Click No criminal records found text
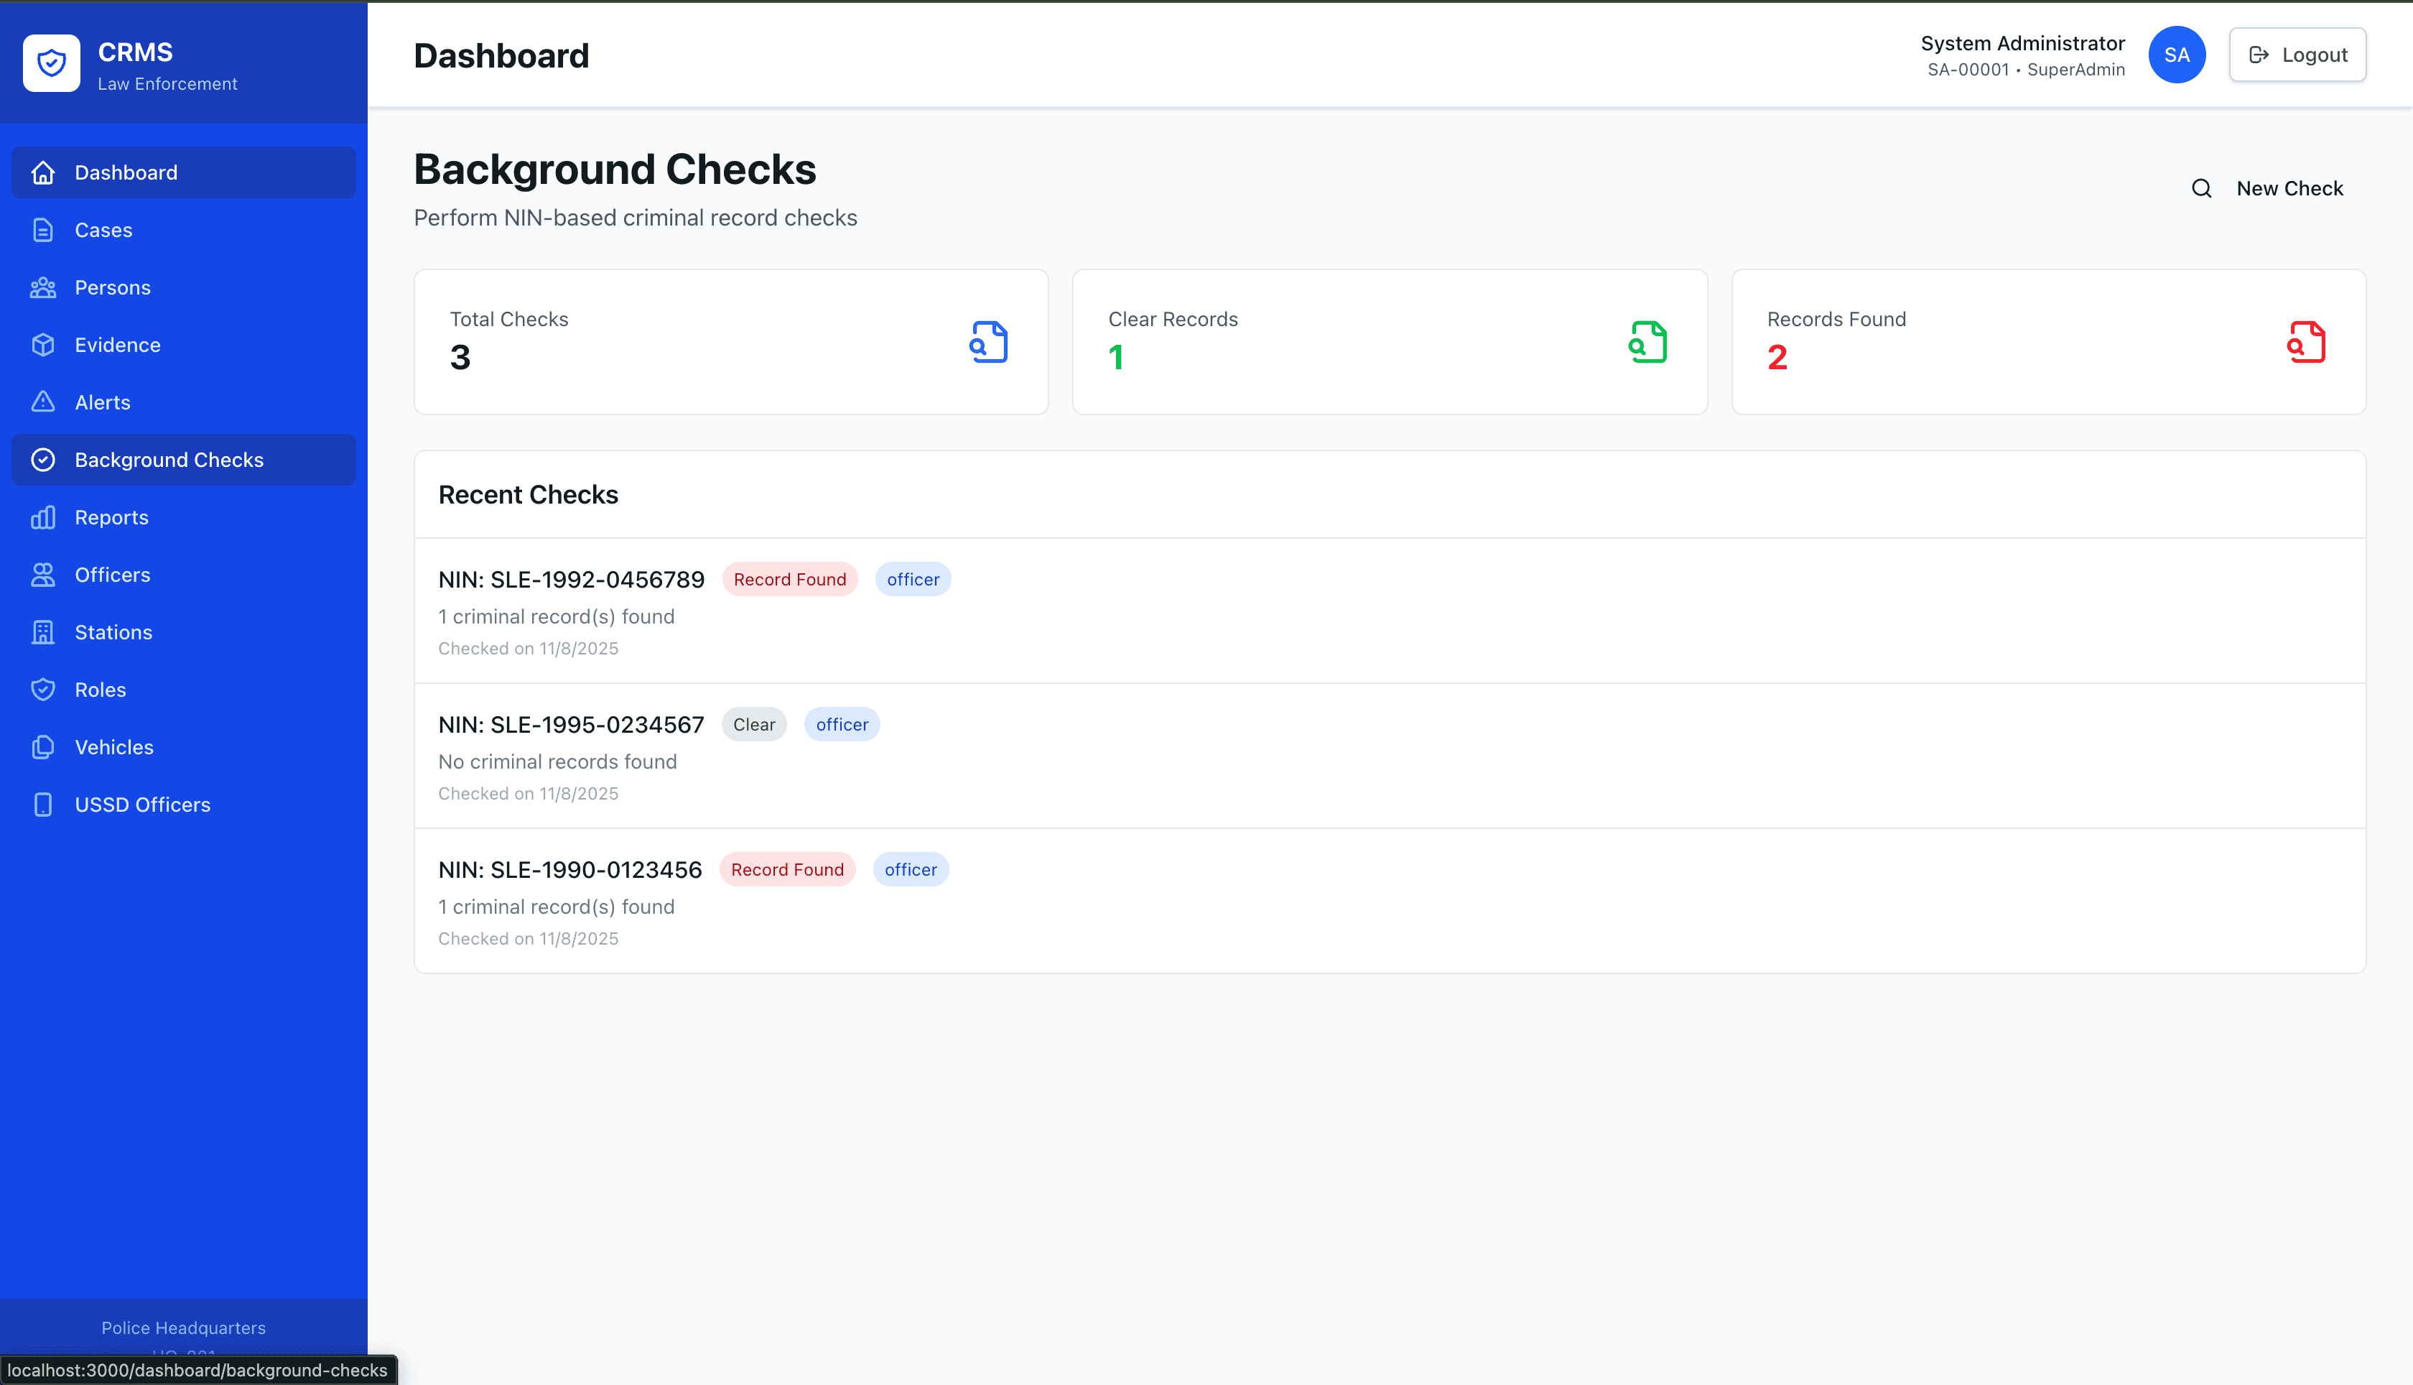 tap(557, 762)
